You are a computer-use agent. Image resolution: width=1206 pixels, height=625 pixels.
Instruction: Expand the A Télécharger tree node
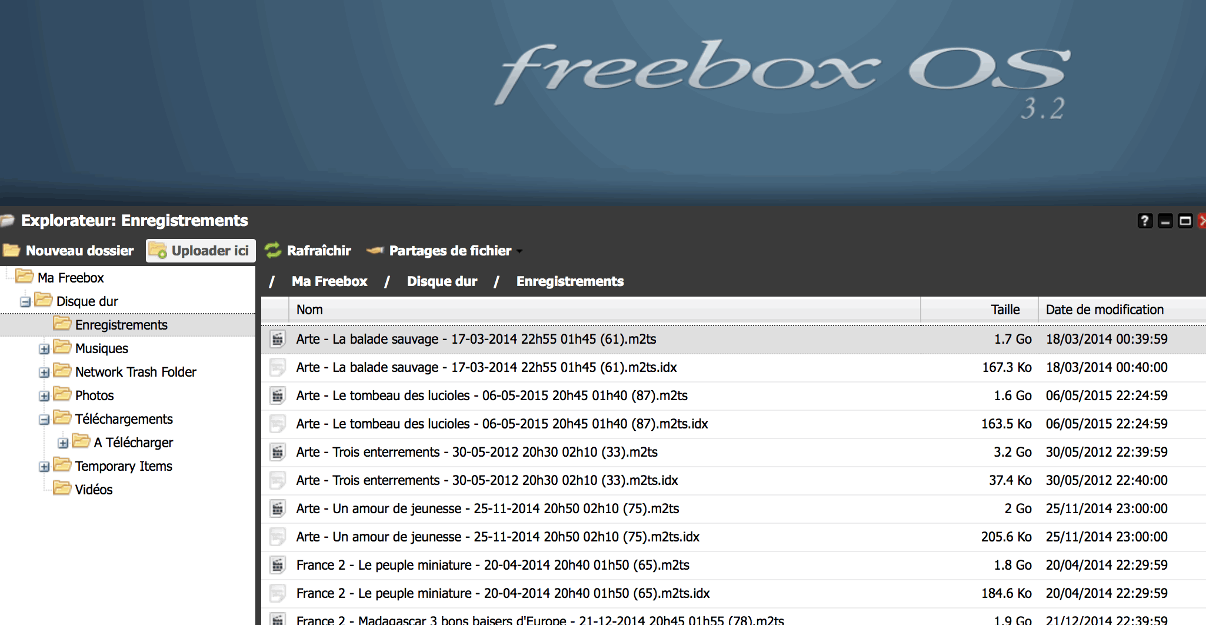[x=63, y=443]
